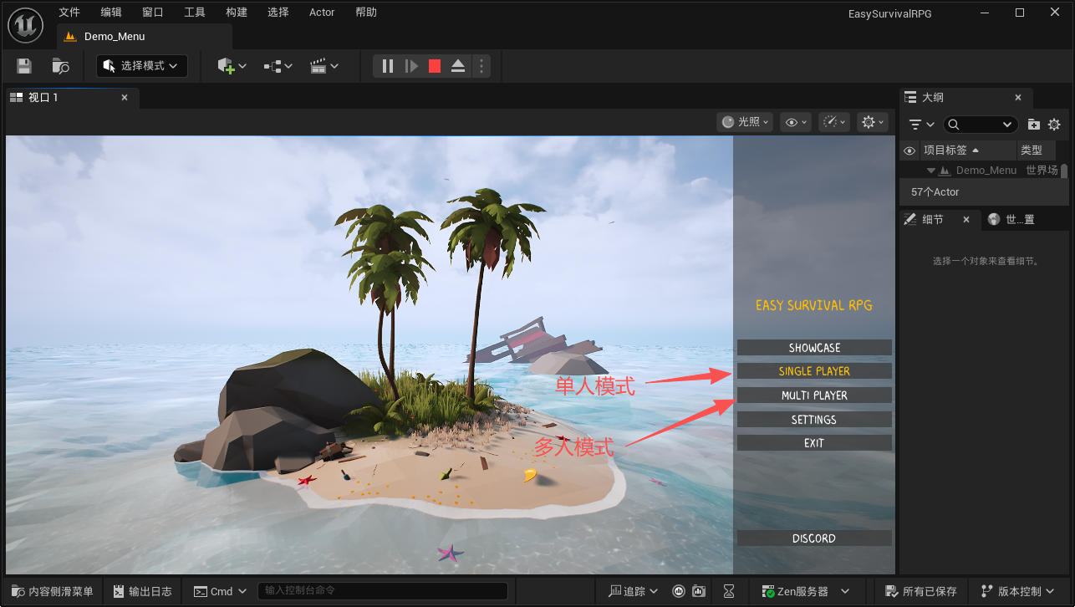Open the 选择 menu
The image size is (1075, 607).
[x=278, y=13]
